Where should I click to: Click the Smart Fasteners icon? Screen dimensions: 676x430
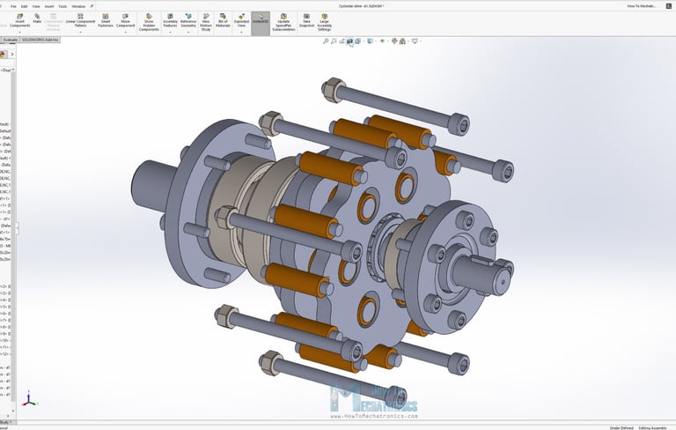pos(106,16)
